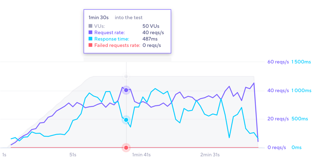This screenshot has height=163, width=316.
Task: Click the 487ms value in the tooltip
Action: click(x=150, y=39)
